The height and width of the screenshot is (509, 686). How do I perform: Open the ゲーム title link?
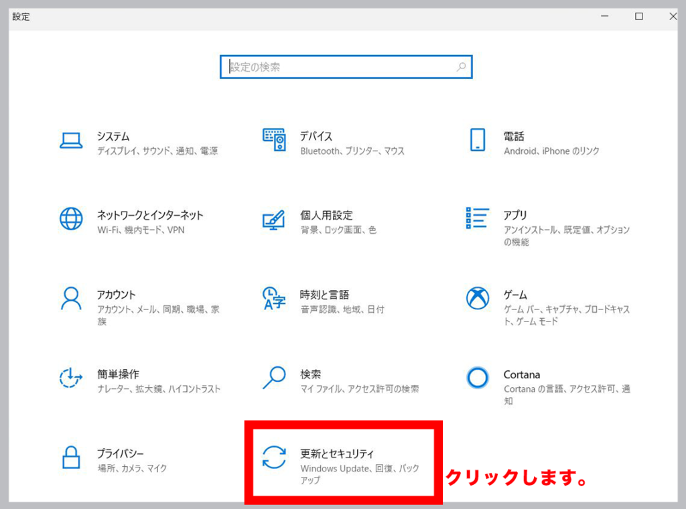click(x=515, y=295)
